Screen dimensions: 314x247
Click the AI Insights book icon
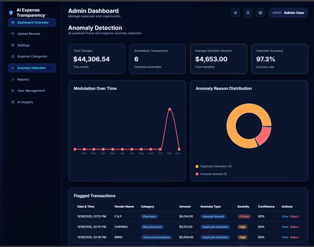click(13, 102)
